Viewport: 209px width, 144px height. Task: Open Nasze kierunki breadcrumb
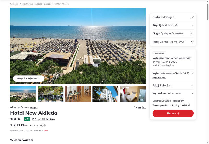tap(27, 4)
